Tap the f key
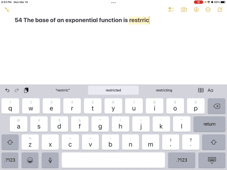The height and width of the screenshot is (170, 227). pos(79,124)
